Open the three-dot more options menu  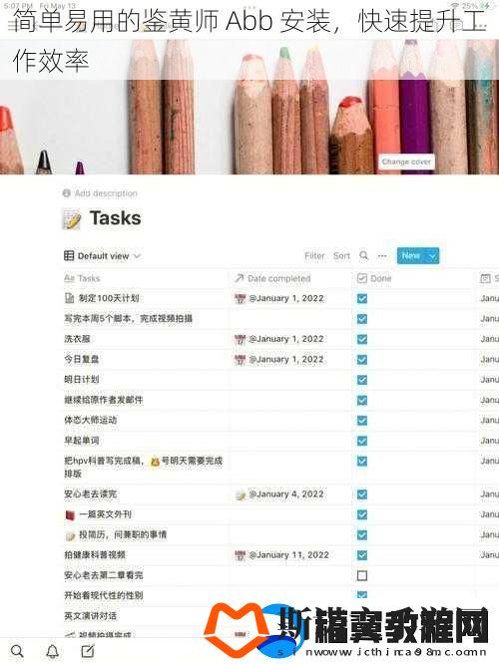pyautogui.click(x=382, y=256)
